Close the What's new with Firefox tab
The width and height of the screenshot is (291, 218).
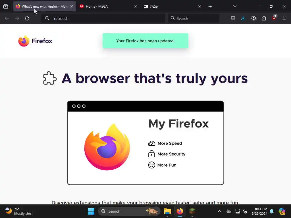pyautogui.click(x=72, y=6)
